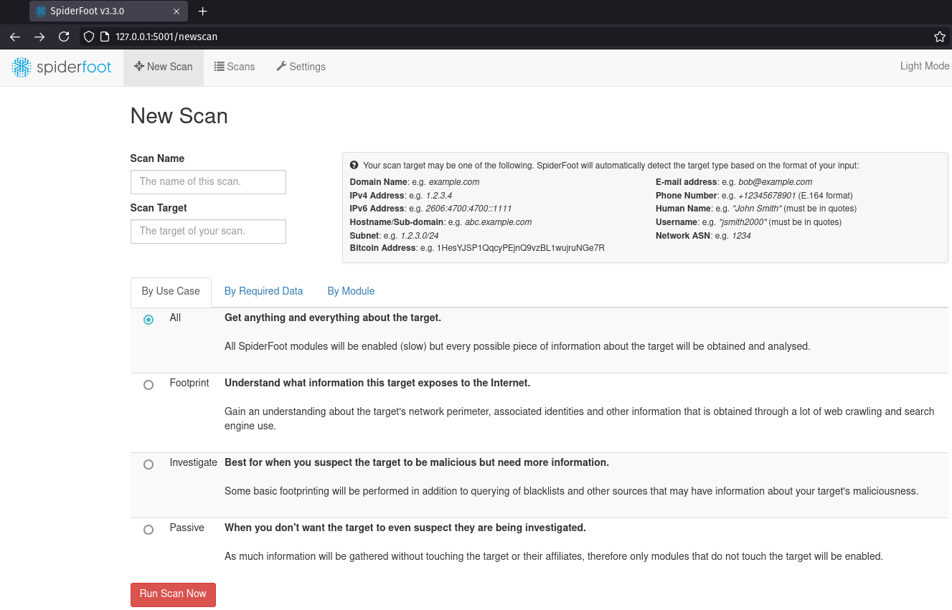Click the browser back arrow
The height and width of the screenshot is (610, 952).
15,37
